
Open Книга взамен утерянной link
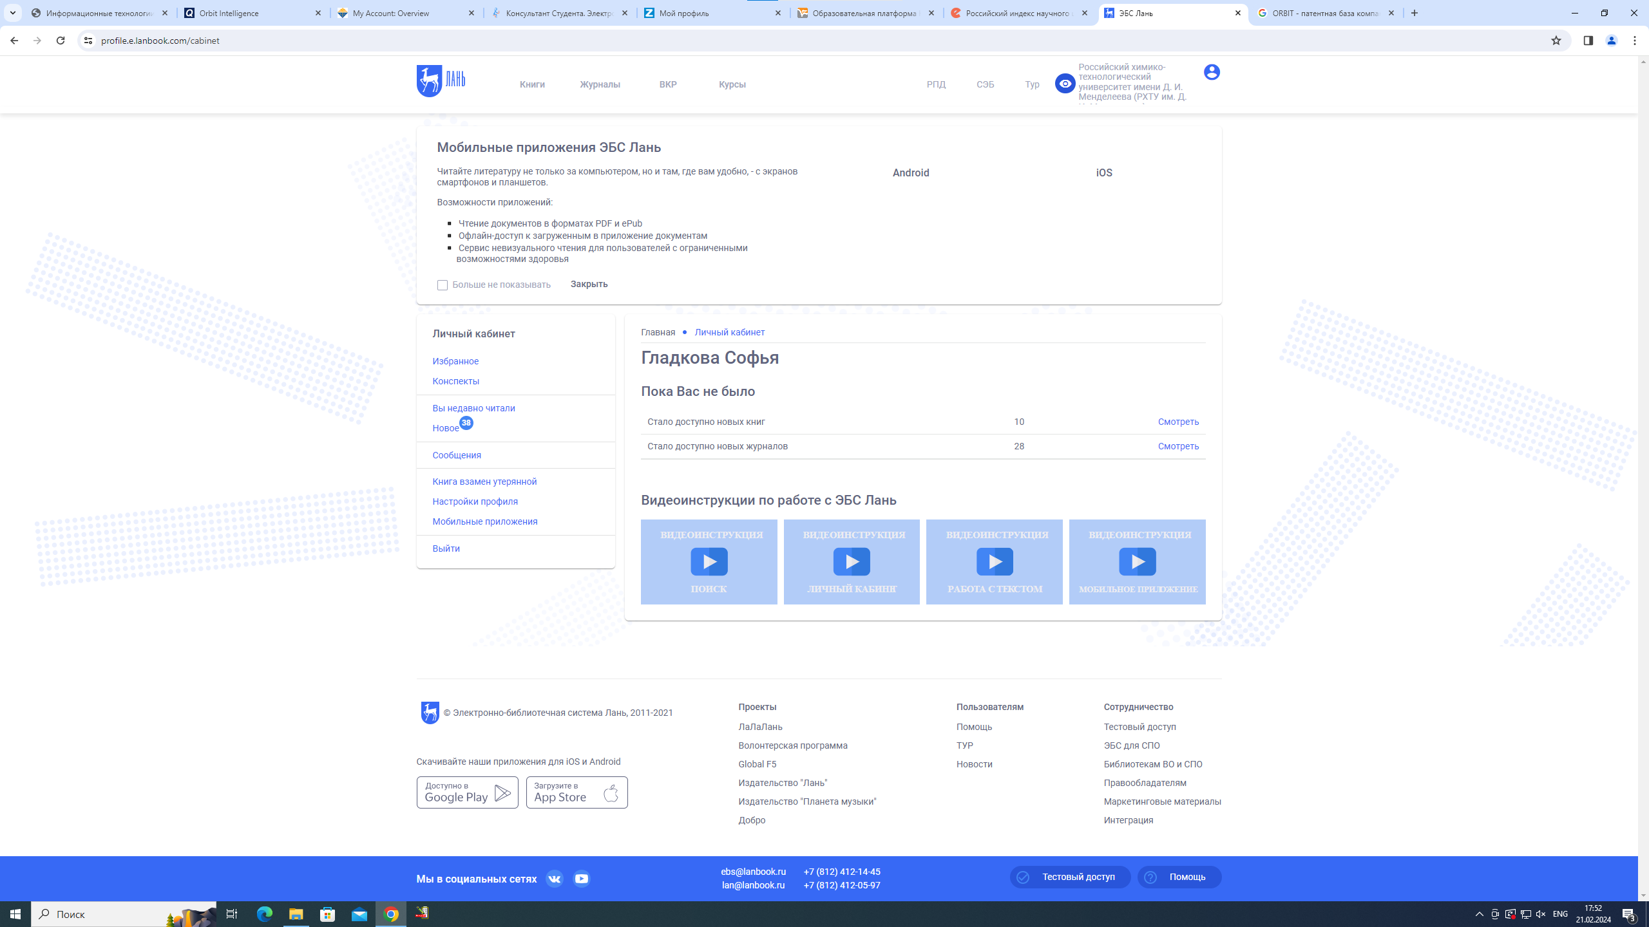(x=484, y=482)
